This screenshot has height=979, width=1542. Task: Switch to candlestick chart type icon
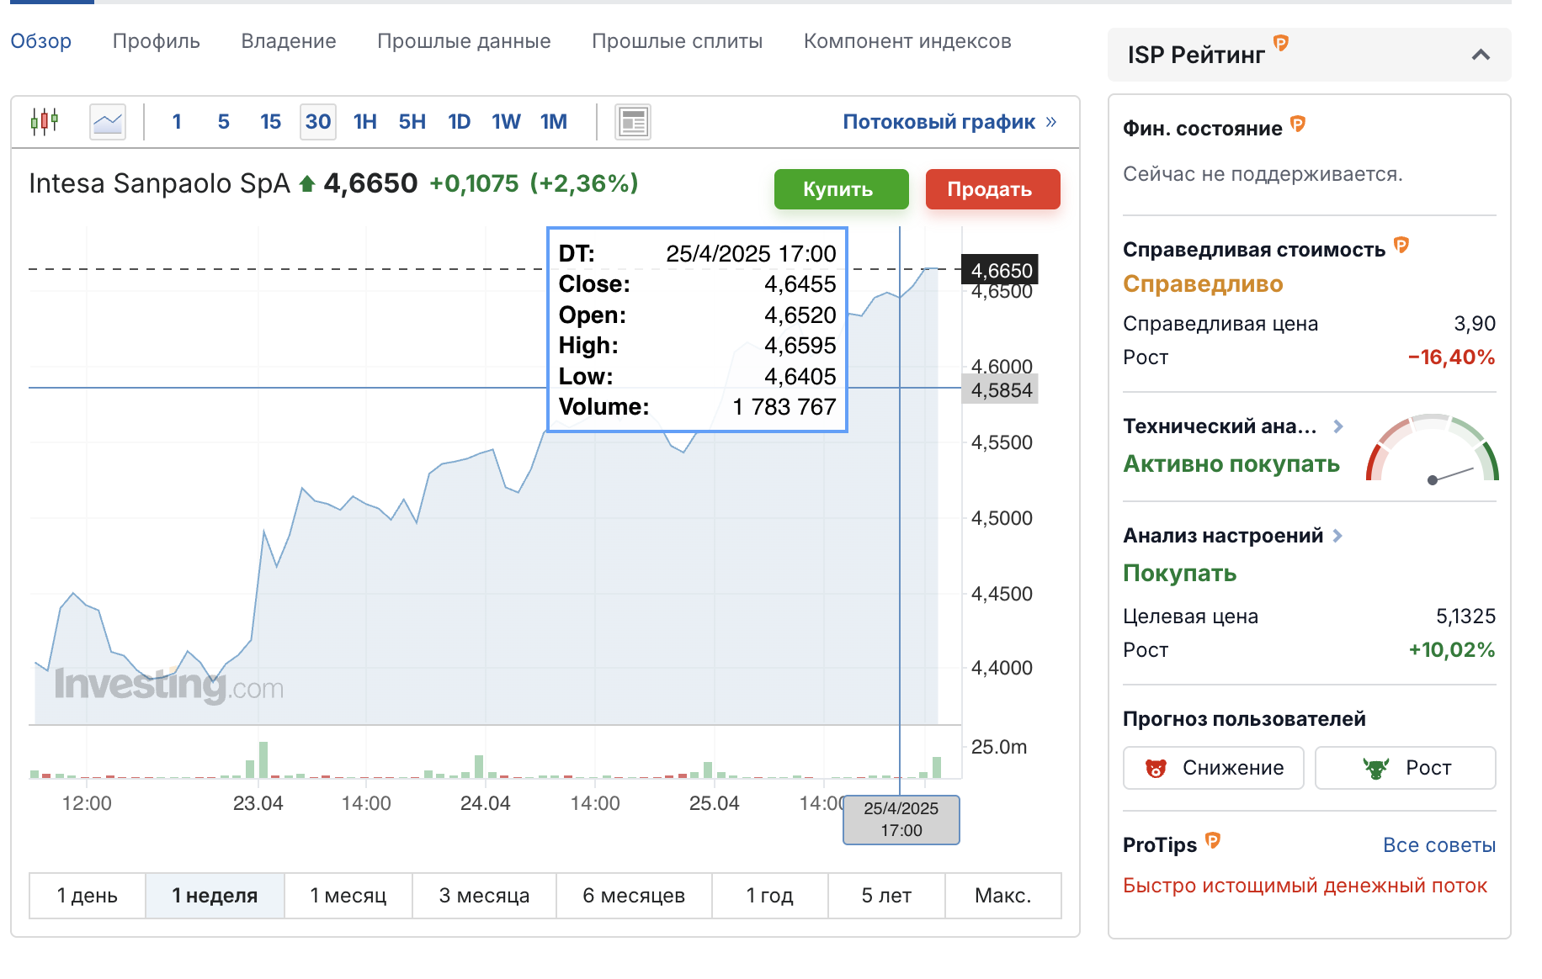click(45, 122)
